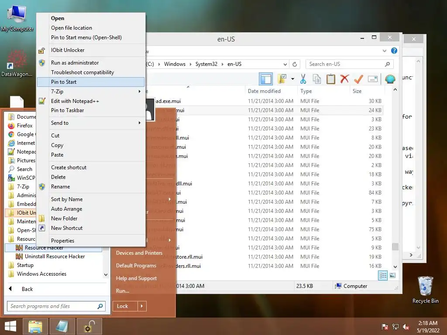Click the Copy toolbar icon

pyautogui.click(x=317, y=79)
